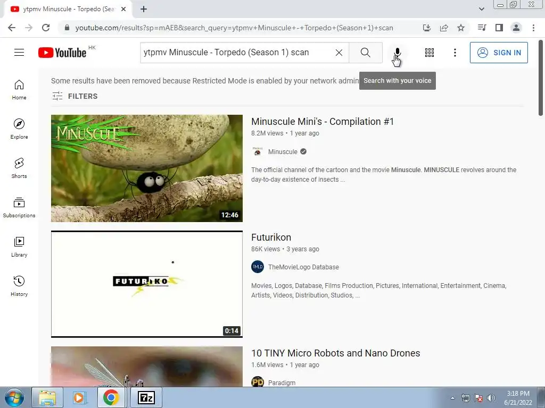Open 7-Zip from the taskbar
Screen dimensions: 545x408
tap(146, 397)
